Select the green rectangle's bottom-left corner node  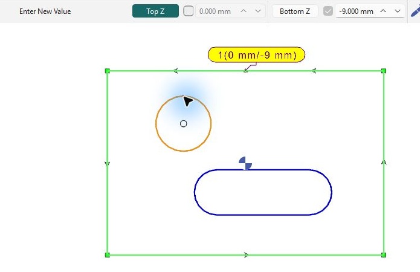pyautogui.click(x=108, y=255)
